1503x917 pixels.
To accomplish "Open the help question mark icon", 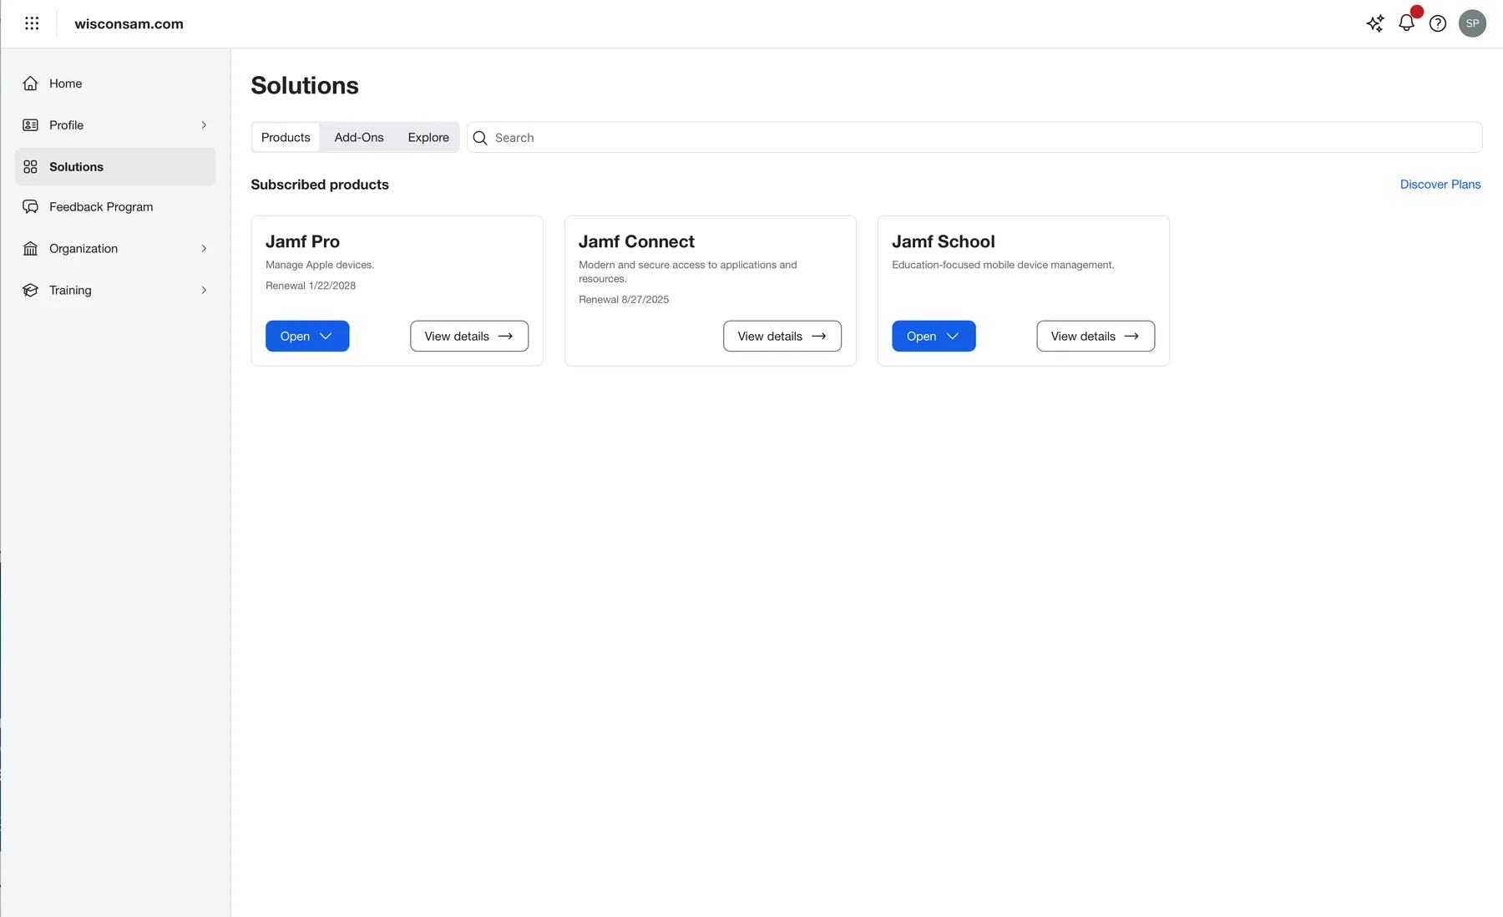I will click(x=1437, y=23).
